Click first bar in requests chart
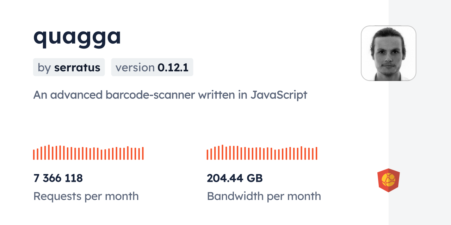Screen dimensions: 451x225 [34, 155]
